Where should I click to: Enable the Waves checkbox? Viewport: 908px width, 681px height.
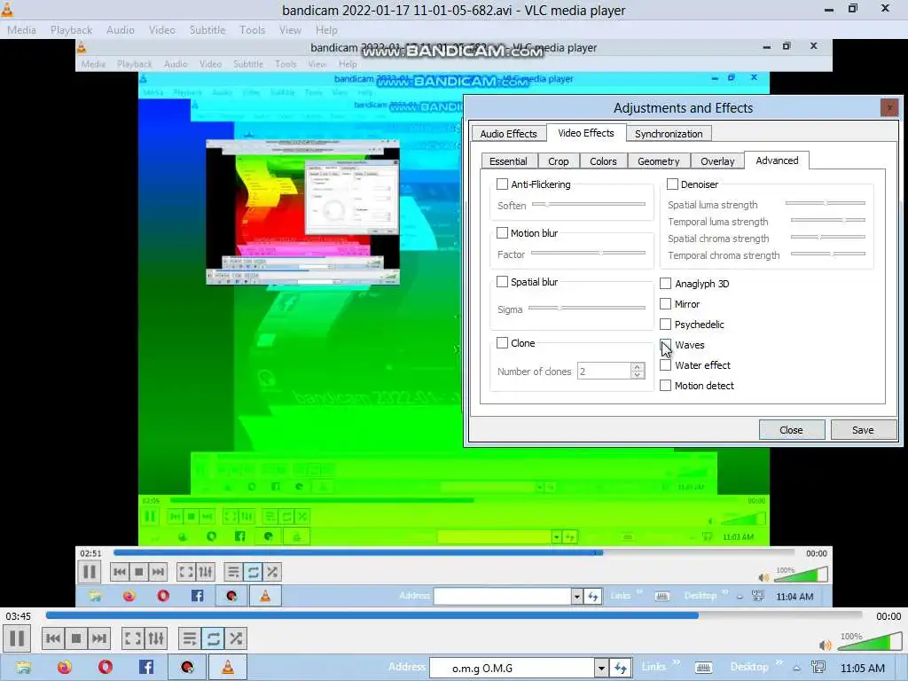(x=665, y=345)
